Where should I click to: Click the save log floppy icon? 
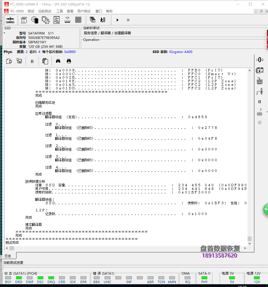click(19, 61)
